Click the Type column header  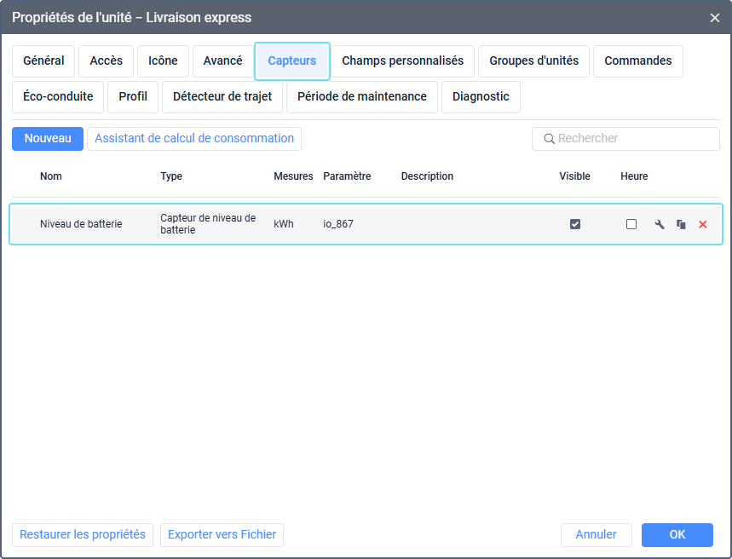(171, 176)
